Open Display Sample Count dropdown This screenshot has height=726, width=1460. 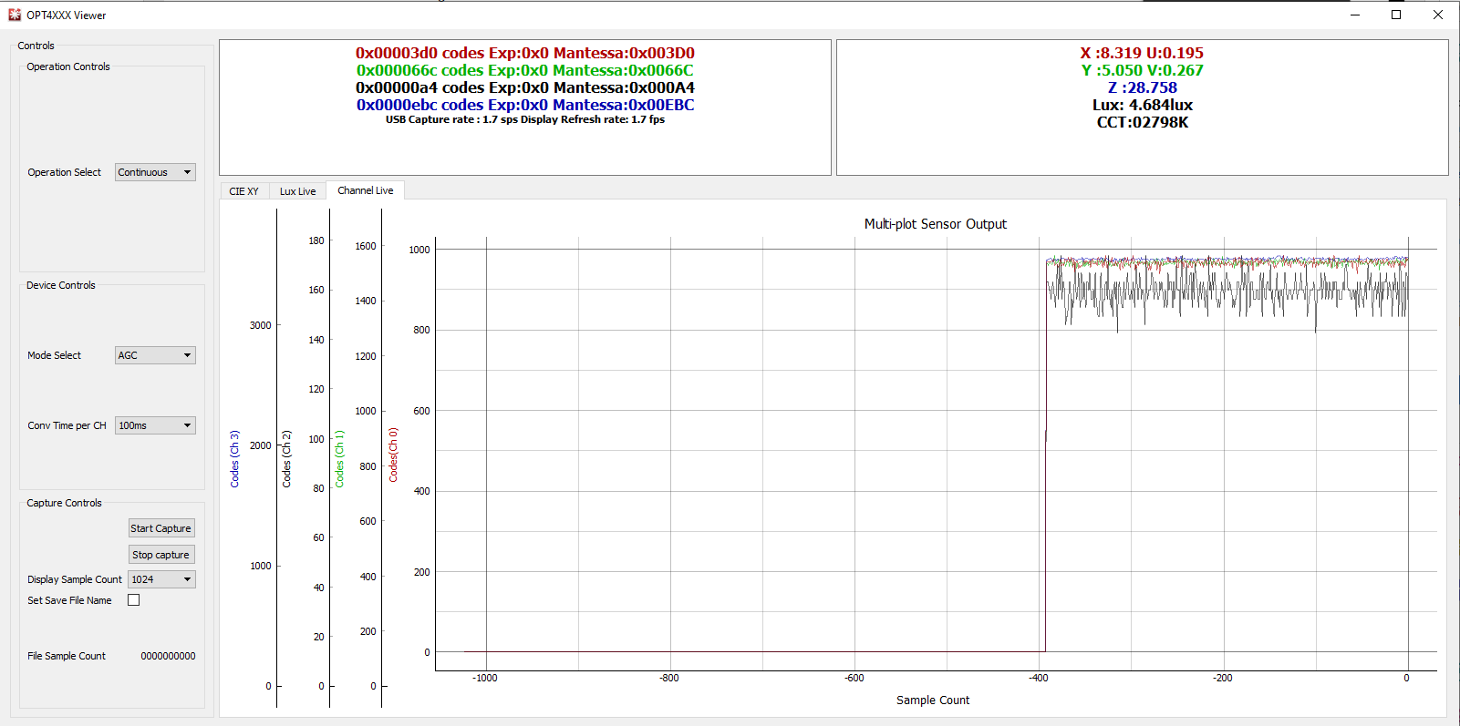pos(161,579)
